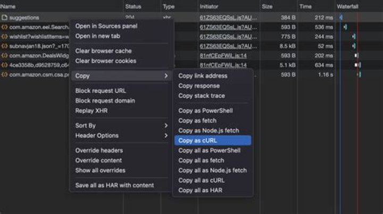Image resolution: width=383 pixels, height=214 pixels.
Task: Choose Copy all as fetch
Action: (201, 160)
